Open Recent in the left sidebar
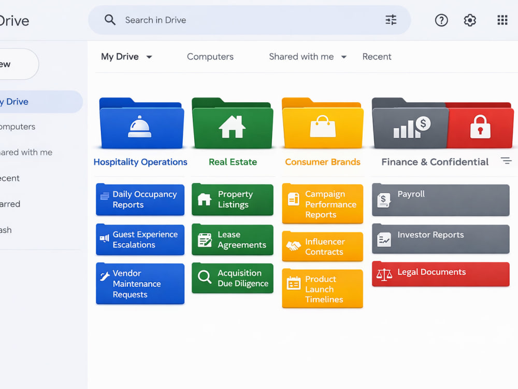The image size is (518, 389). (10, 178)
